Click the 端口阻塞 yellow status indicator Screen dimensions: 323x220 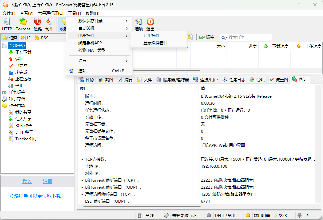(266, 215)
